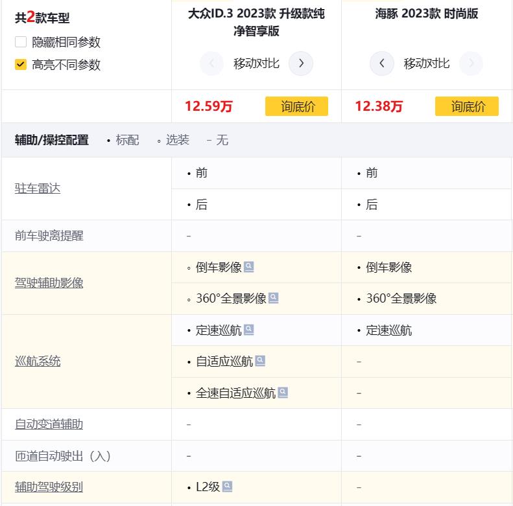Open image icon next to 全速自适应巡航
Screen dimensions: 513x506
[283, 393]
